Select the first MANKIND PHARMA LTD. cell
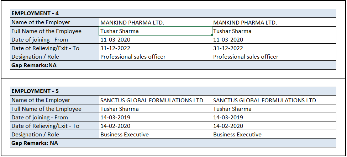This screenshot has height=157, width=347. (155, 22)
